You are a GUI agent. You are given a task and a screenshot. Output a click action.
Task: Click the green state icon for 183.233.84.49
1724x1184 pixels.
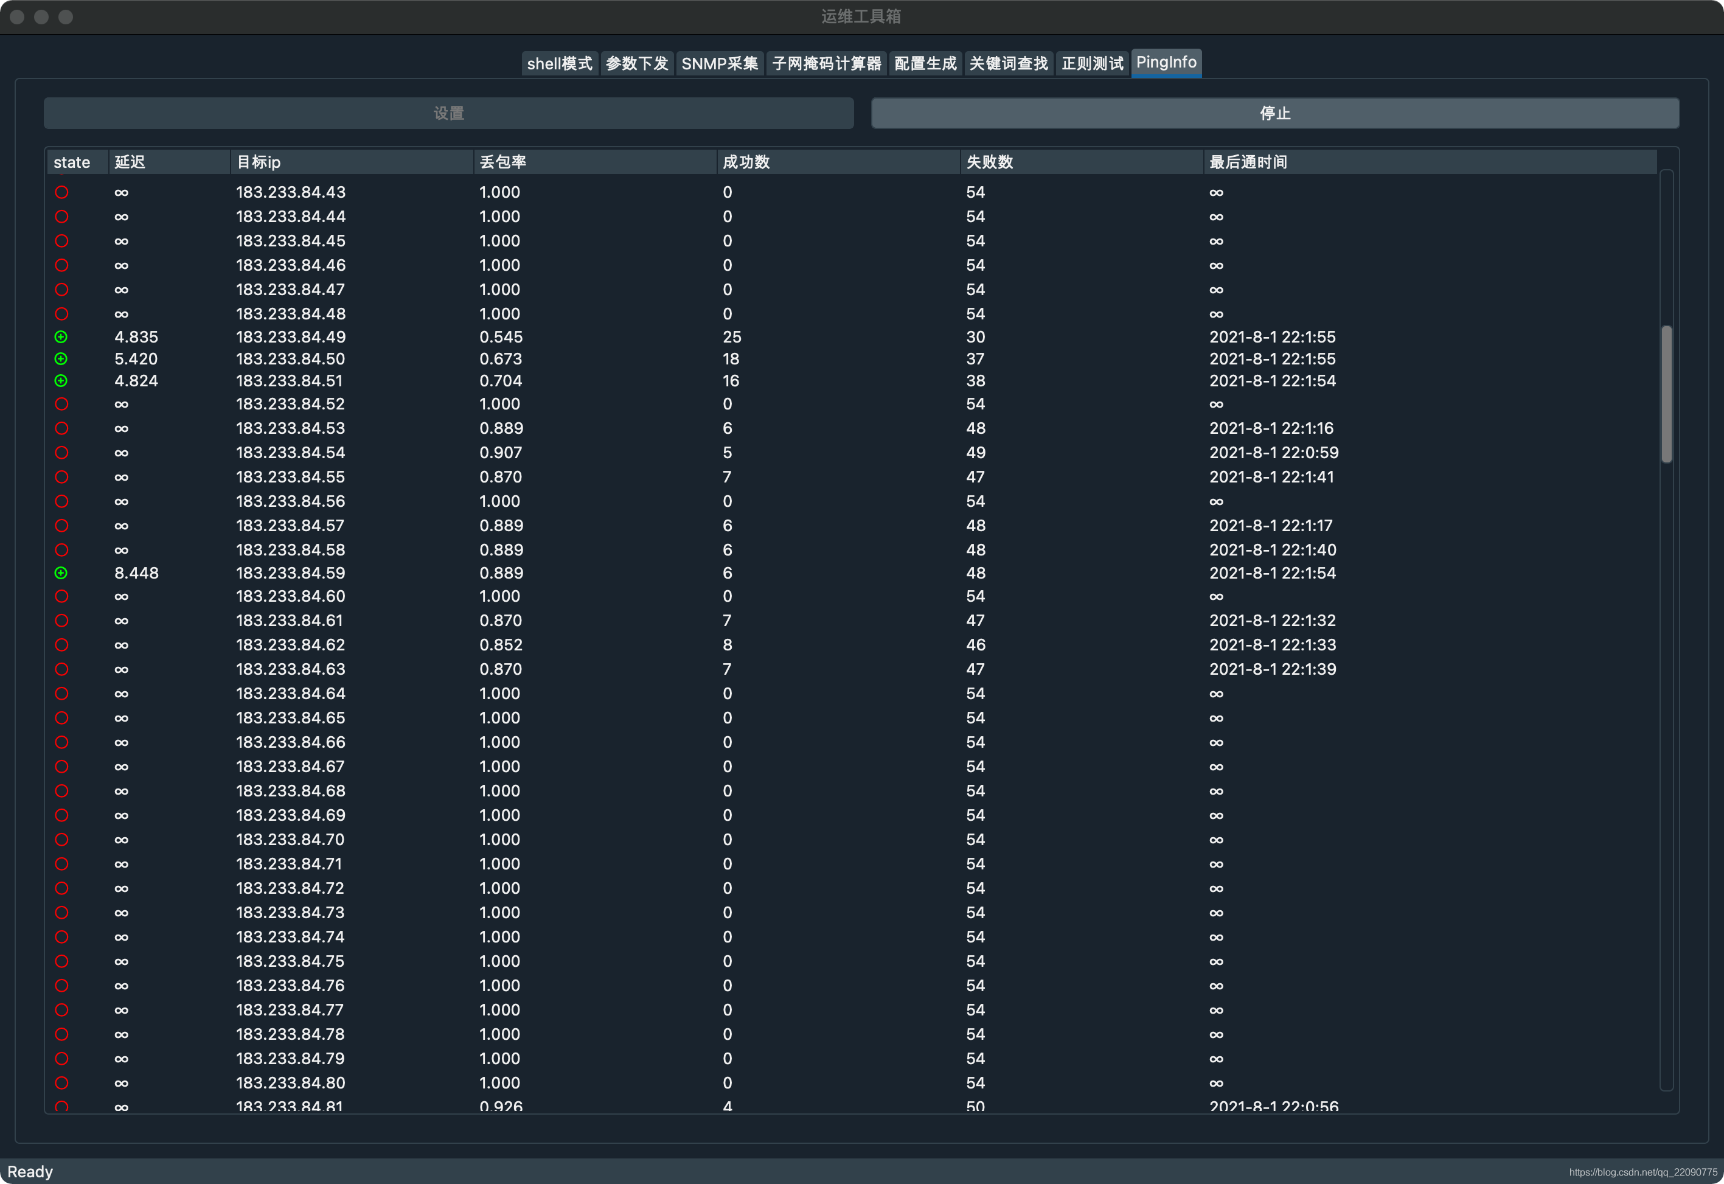61,337
